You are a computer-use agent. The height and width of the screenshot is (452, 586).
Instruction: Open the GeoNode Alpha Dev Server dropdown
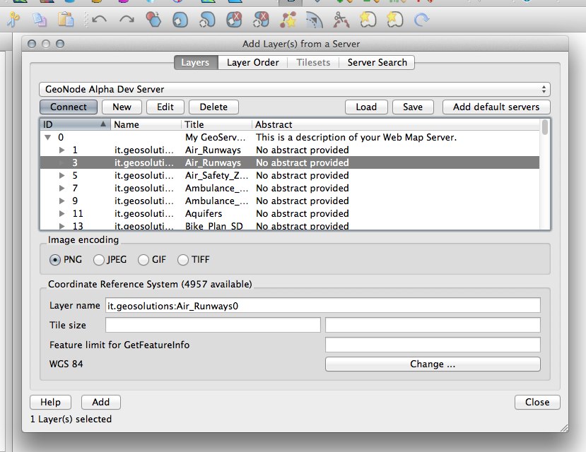click(x=295, y=89)
